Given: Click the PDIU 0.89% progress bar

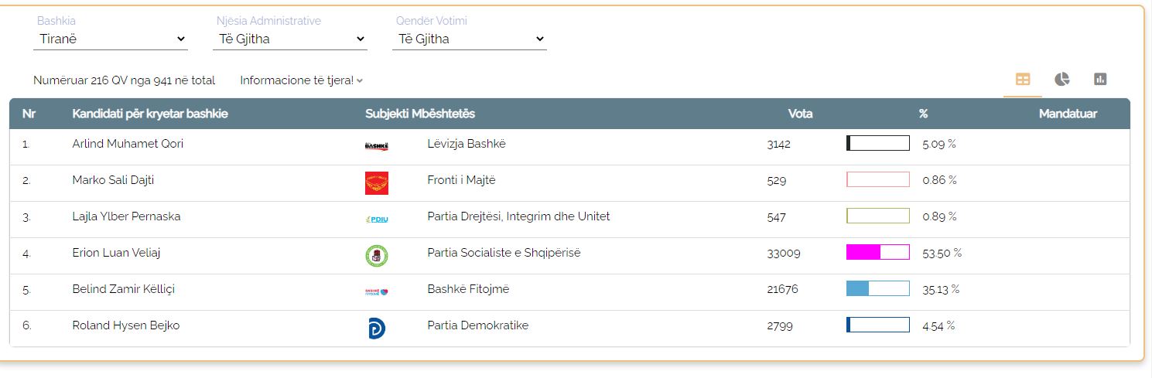Looking at the screenshot, I should point(878,216).
